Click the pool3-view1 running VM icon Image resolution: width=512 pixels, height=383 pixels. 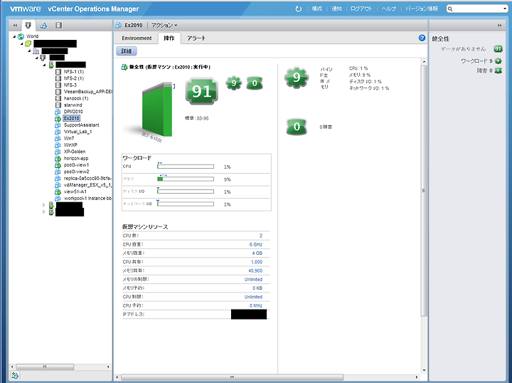(x=58, y=165)
